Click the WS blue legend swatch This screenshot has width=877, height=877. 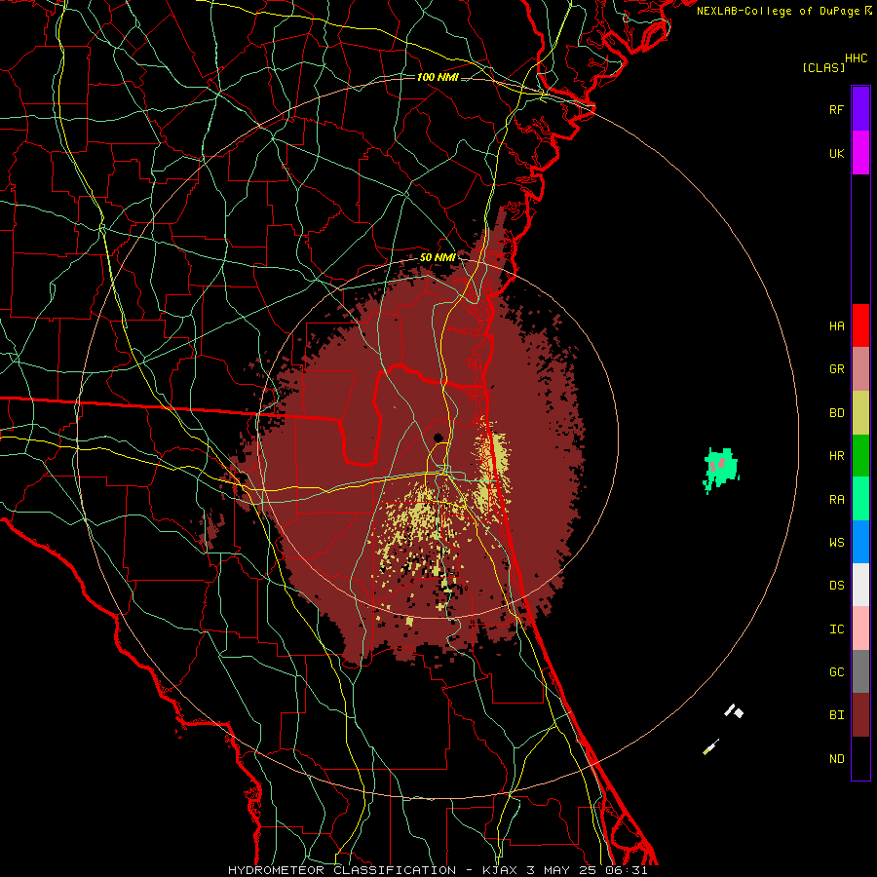click(x=860, y=542)
